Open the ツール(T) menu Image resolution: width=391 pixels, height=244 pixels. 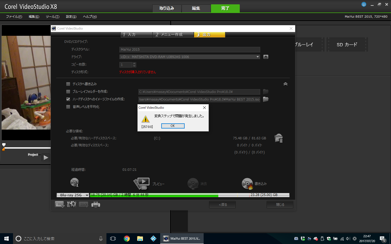53,17
